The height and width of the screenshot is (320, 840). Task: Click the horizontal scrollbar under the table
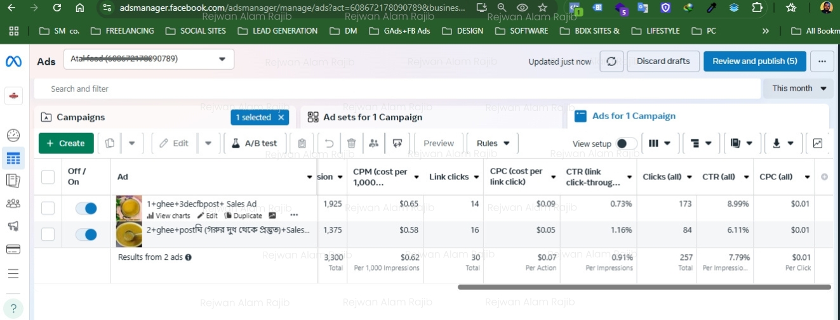[x=644, y=287]
